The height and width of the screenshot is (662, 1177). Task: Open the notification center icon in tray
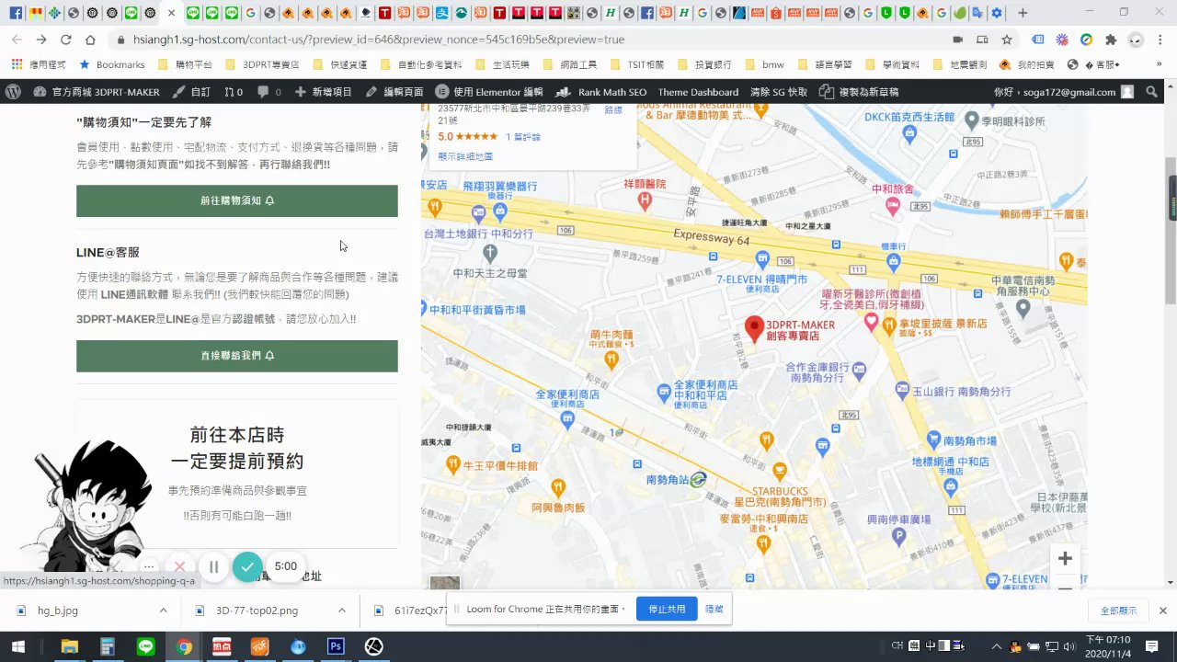coord(1151,646)
